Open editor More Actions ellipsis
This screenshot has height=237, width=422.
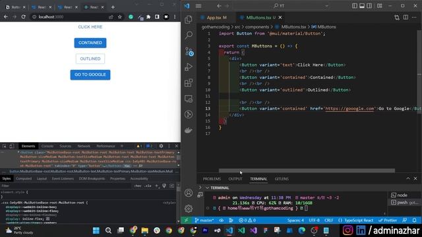(x=414, y=18)
